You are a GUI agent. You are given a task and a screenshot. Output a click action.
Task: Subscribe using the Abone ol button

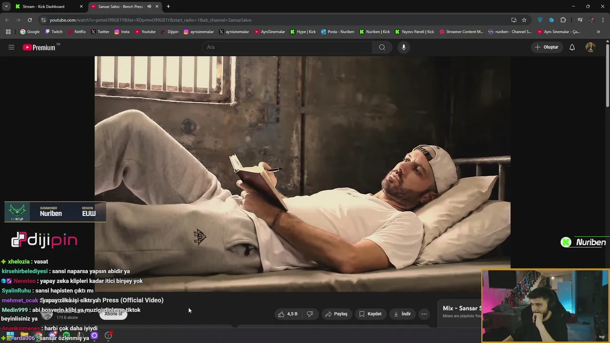[113, 314]
